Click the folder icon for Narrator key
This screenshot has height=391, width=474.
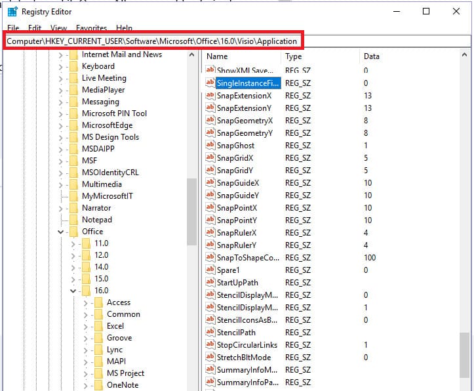tap(74, 208)
